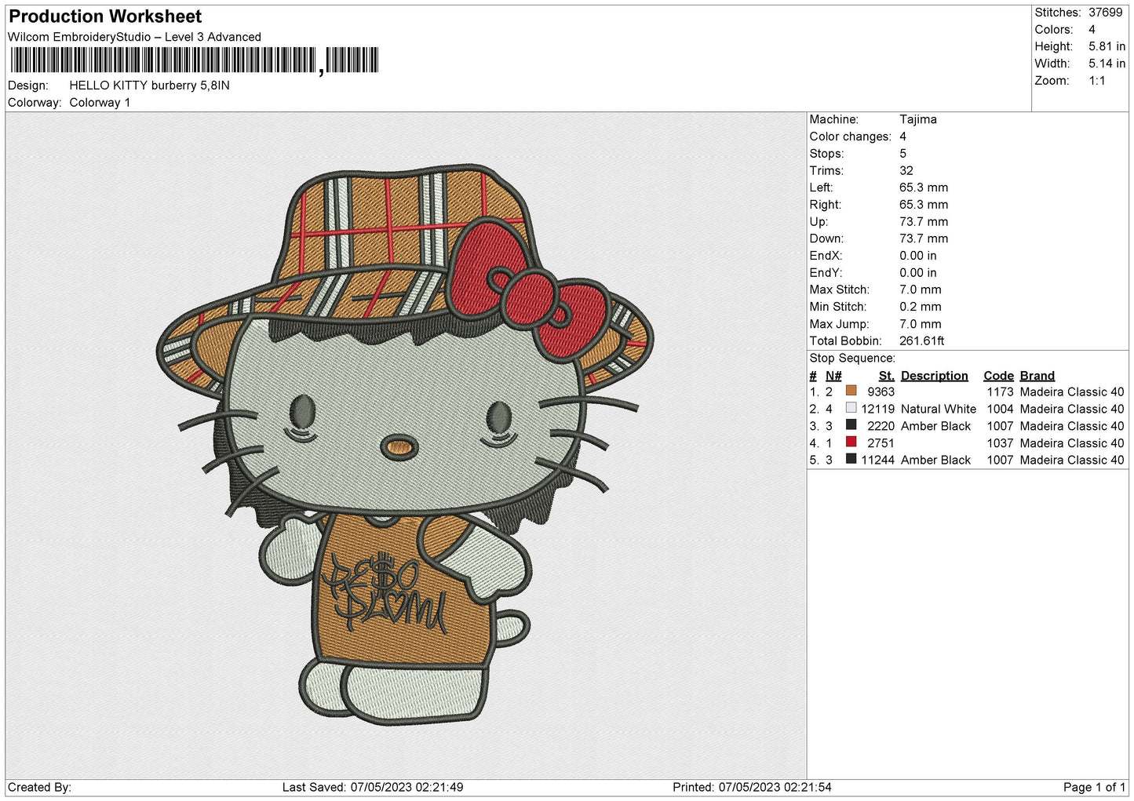Screen dimensions: 1134x801
Task: Click the code 1173 in stop 1
Action: pyautogui.click(x=1000, y=392)
